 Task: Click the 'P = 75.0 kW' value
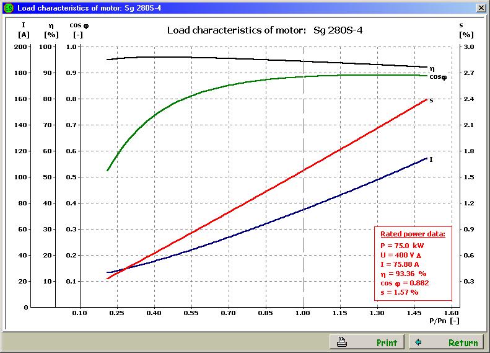point(402,246)
